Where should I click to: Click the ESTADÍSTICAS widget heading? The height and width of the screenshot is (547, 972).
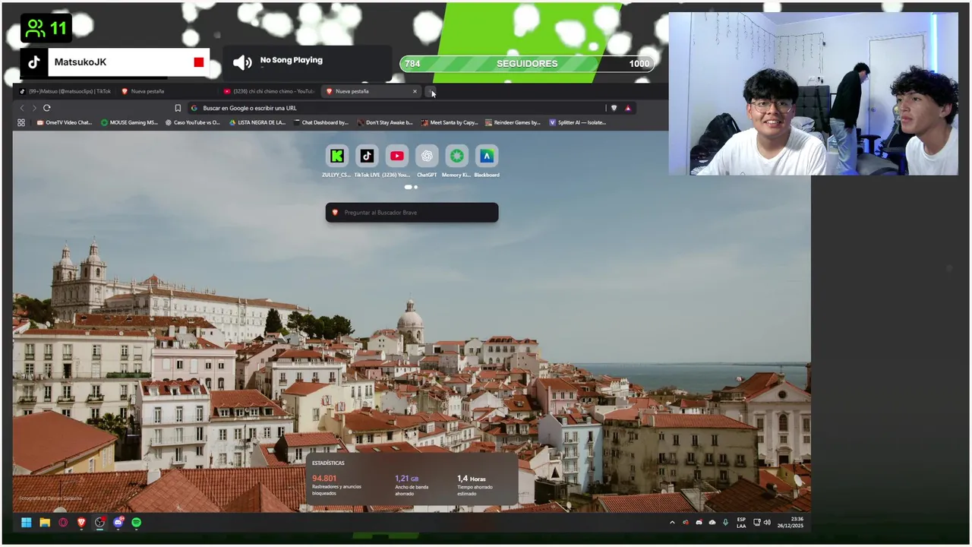(328, 463)
